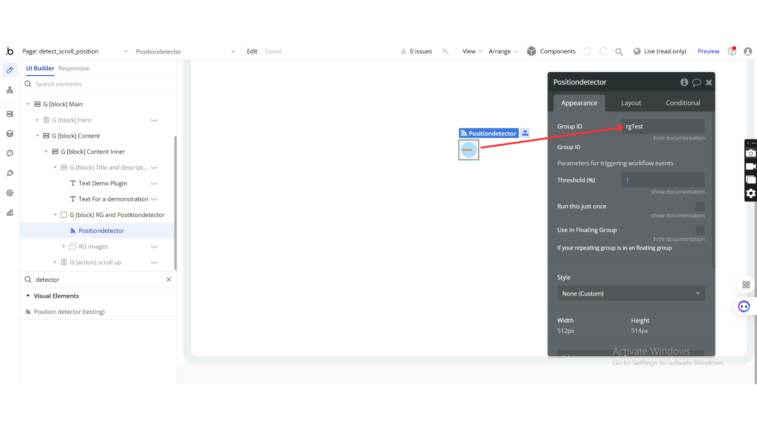Click the Live (read-only) button
Image resolution: width=757 pixels, height=427 pixels.
660,51
